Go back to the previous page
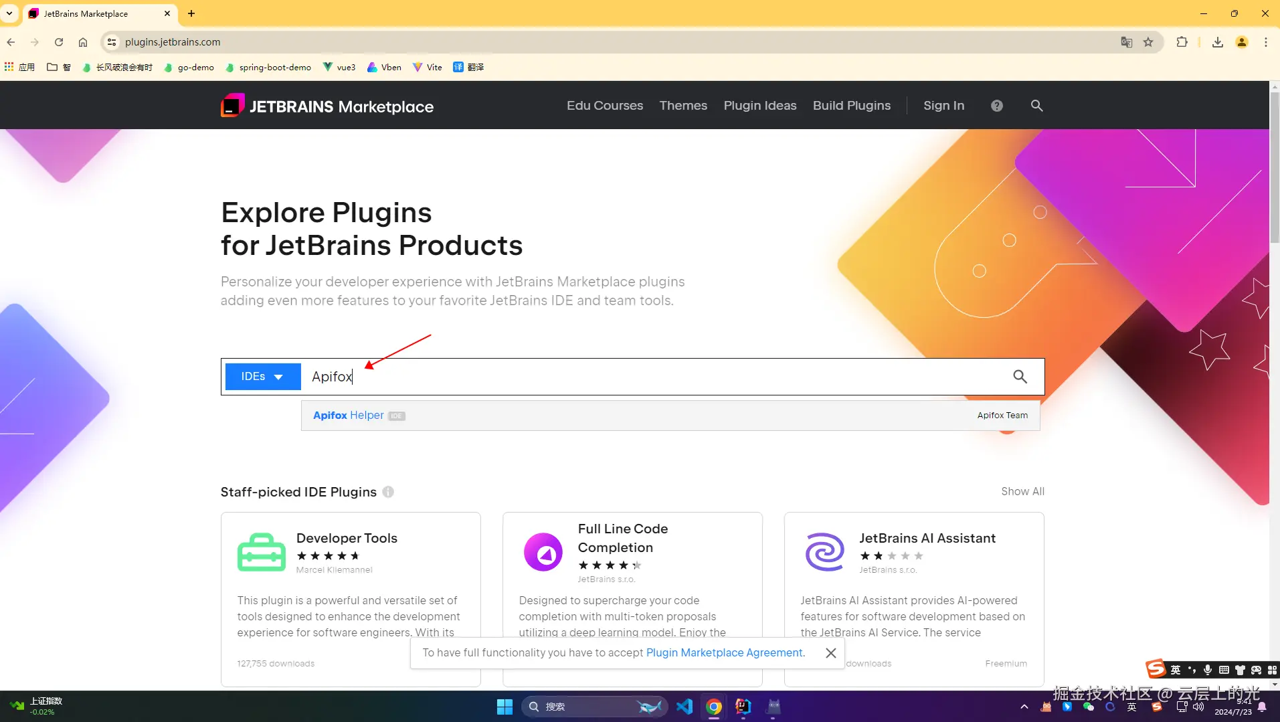 click(11, 42)
